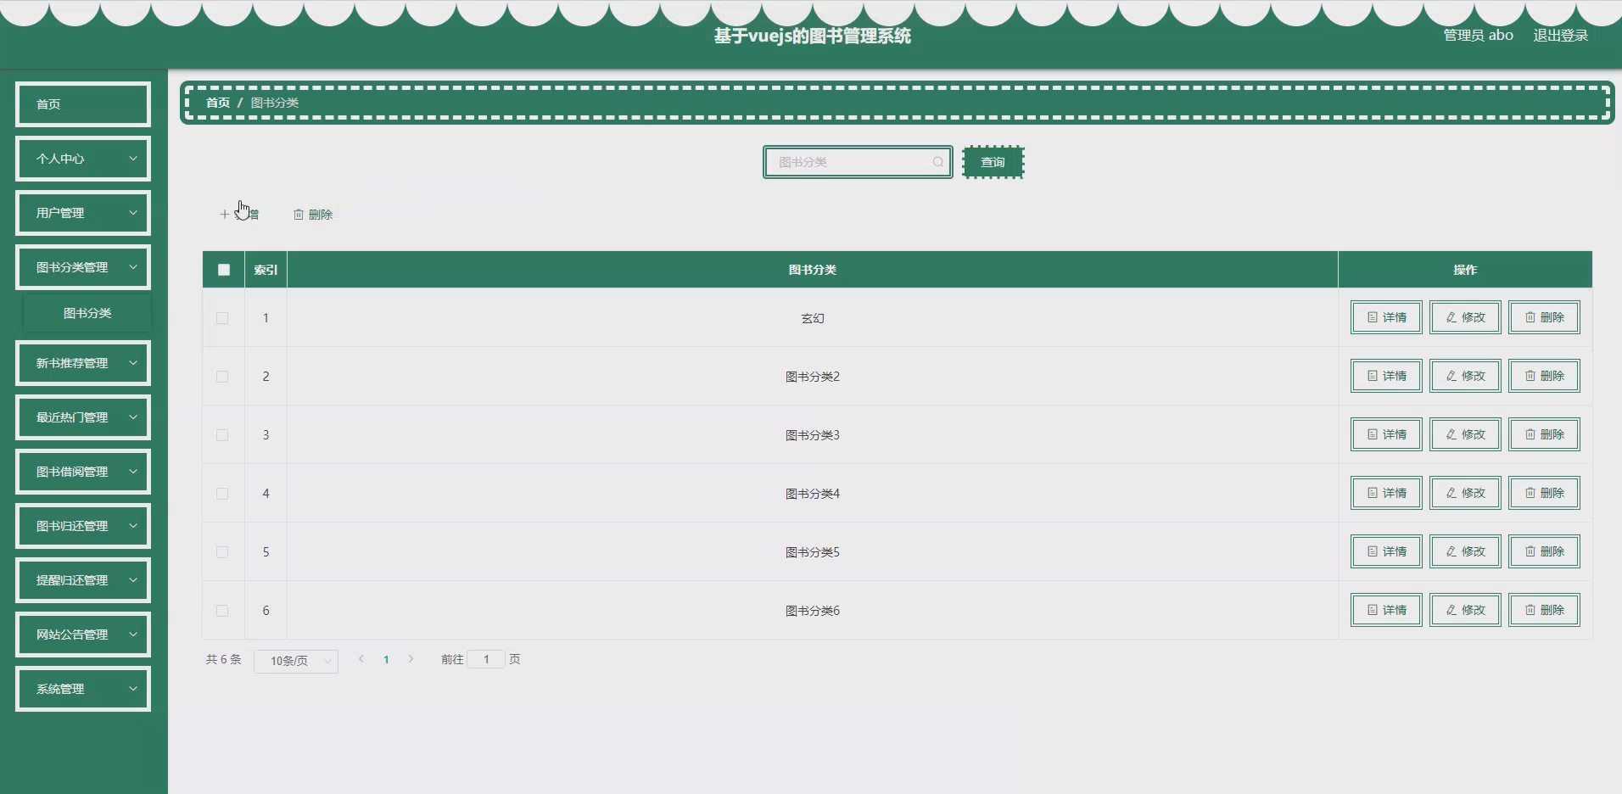Image resolution: width=1622 pixels, height=794 pixels.
Task: Click 退出登录 link
Action: click(x=1560, y=36)
